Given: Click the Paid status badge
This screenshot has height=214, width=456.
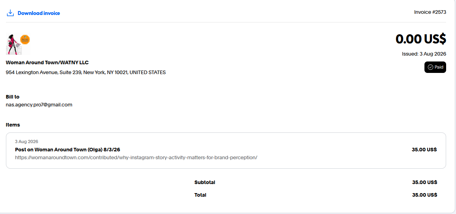Looking at the screenshot, I should 435,67.
